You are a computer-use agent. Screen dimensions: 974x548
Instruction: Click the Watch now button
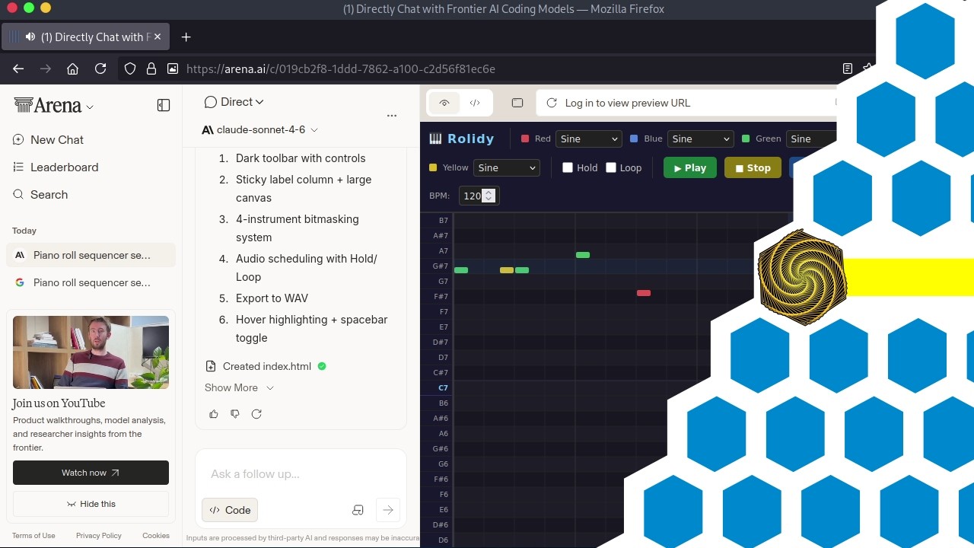click(91, 473)
